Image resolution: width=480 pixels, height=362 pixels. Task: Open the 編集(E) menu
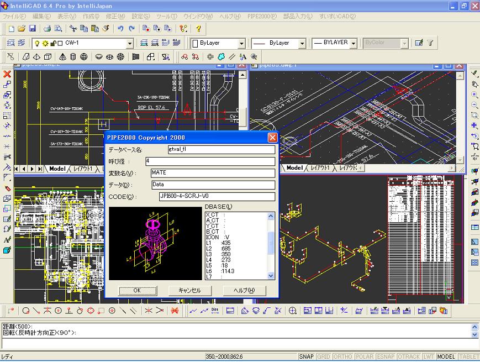pyautogui.click(x=41, y=16)
